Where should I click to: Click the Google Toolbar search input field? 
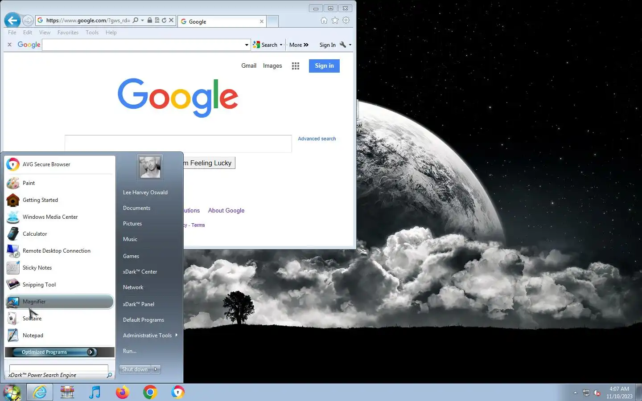point(143,45)
